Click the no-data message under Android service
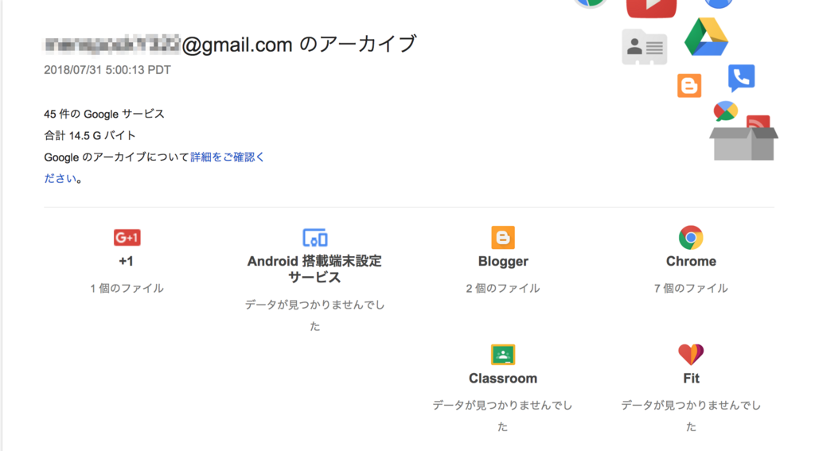815x451 pixels. [x=315, y=316]
